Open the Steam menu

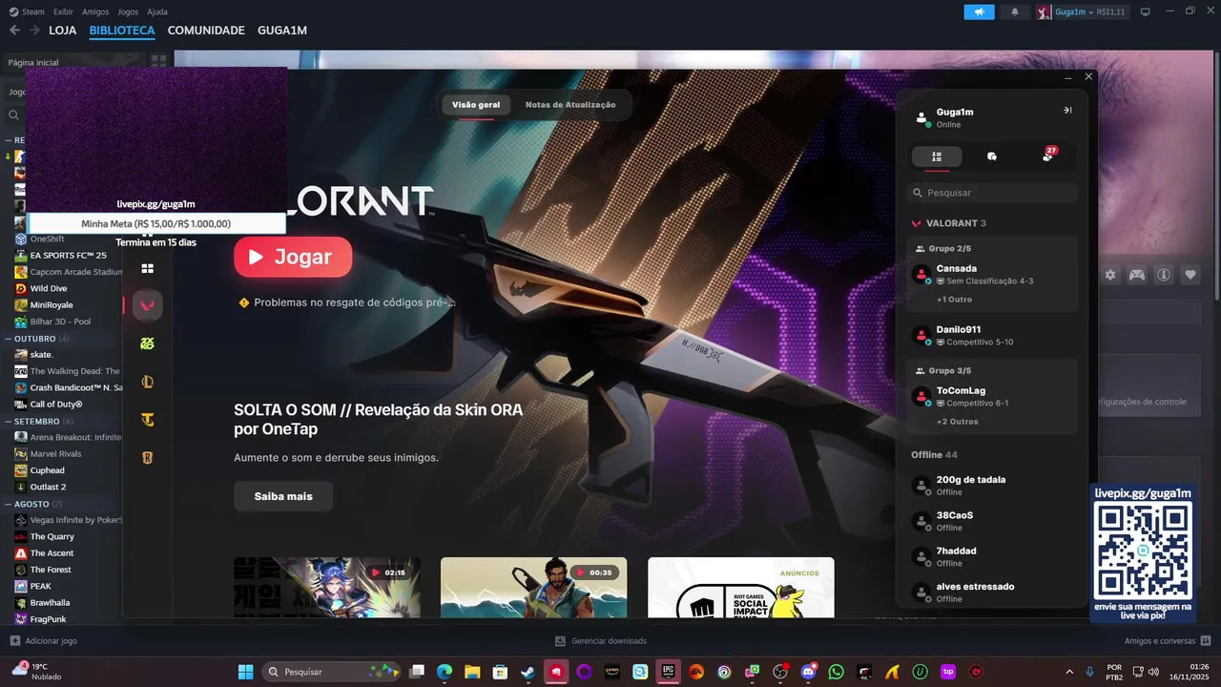27,11
